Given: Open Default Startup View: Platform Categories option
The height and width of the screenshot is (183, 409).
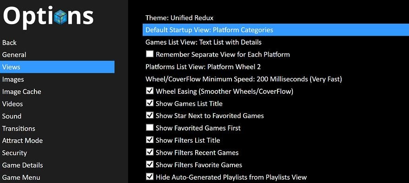Looking at the screenshot, I should 276,30.
